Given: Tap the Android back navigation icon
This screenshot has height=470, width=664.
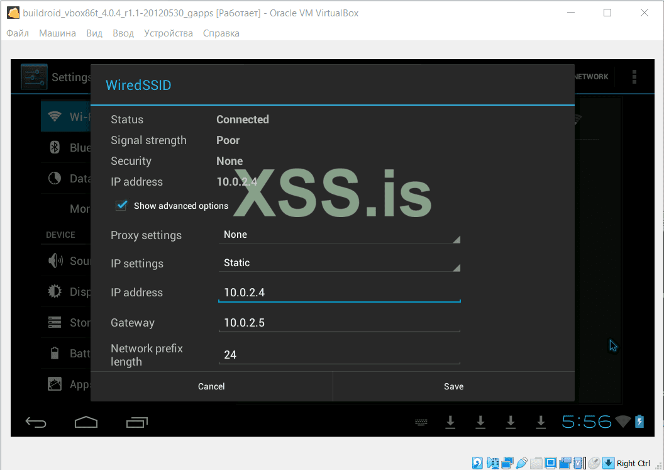Looking at the screenshot, I should [x=36, y=422].
